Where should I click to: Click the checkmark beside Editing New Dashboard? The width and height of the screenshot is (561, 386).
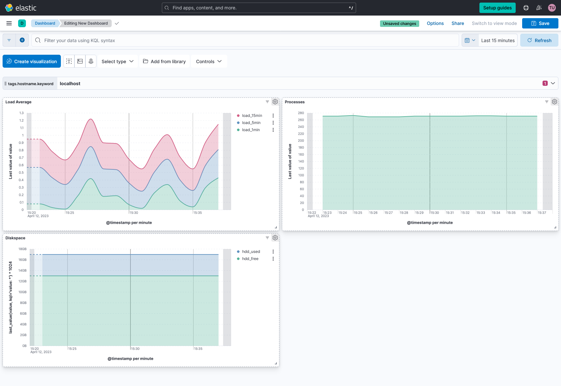tap(117, 23)
